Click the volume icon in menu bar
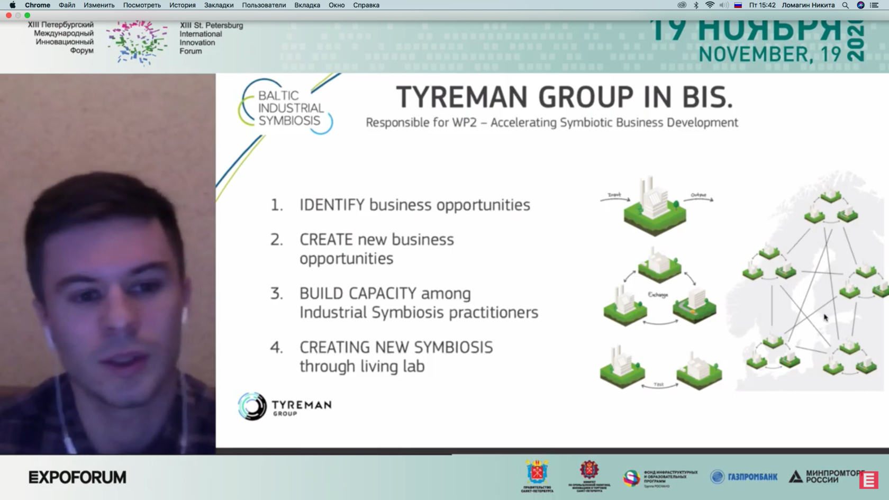This screenshot has height=500, width=889. tap(724, 5)
